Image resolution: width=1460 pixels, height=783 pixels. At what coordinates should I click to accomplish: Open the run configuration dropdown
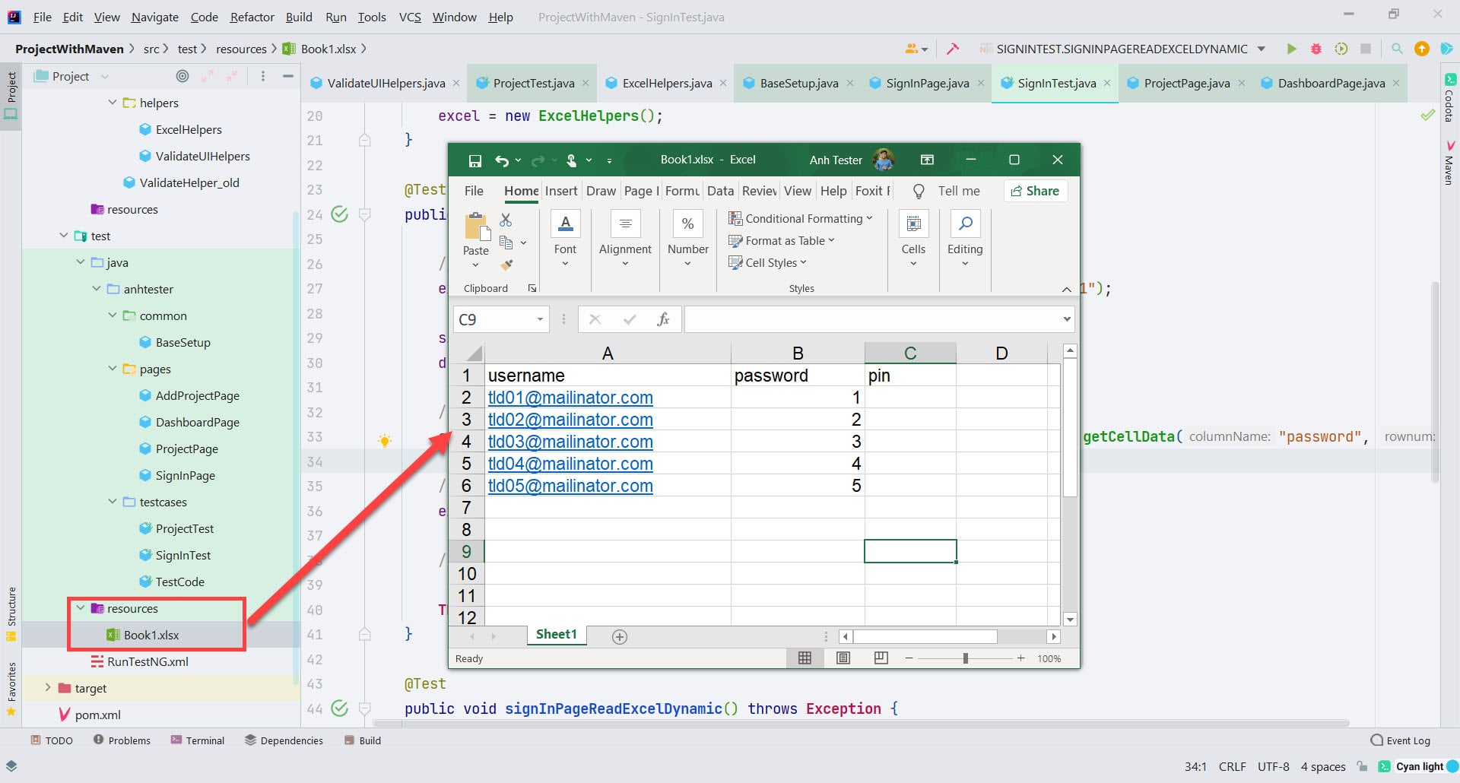(1262, 49)
